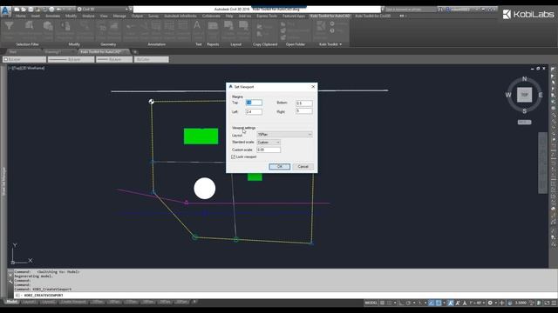The width and height of the screenshot is (558, 313).
Task: Close the command line panel X icon
Action: [10, 275]
